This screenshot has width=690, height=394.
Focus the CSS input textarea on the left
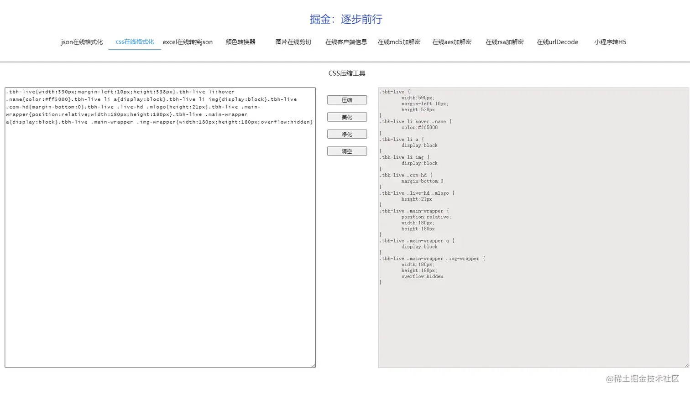[x=160, y=228]
